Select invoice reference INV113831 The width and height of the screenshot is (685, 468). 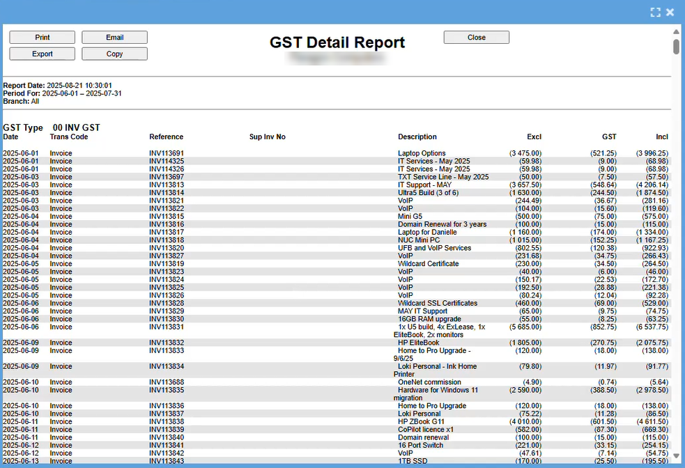(x=167, y=327)
